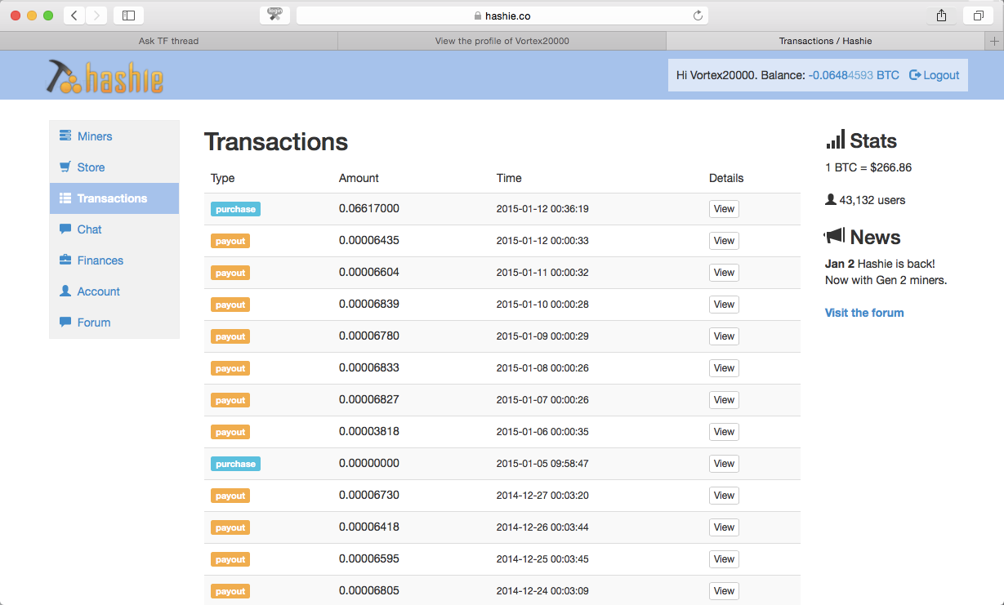Click the Transactions list icon in sidebar
Image resolution: width=1004 pixels, height=605 pixels.
(x=65, y=198)
